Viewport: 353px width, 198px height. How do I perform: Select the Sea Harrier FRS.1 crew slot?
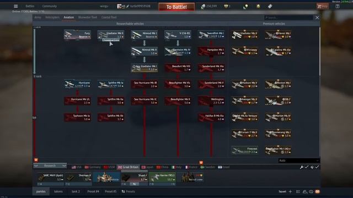click(162, 179)
